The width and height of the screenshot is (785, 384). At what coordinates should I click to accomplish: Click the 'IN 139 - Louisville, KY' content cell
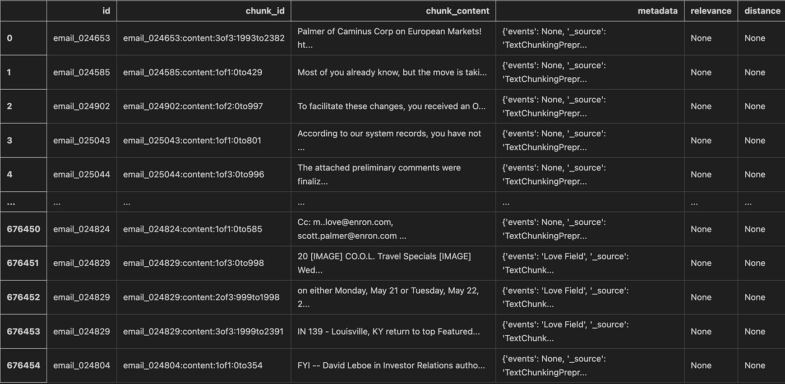pyautogui.click(x=394, y=331)
